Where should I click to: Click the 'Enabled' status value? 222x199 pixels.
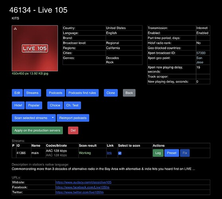click(x=202, y=33)
